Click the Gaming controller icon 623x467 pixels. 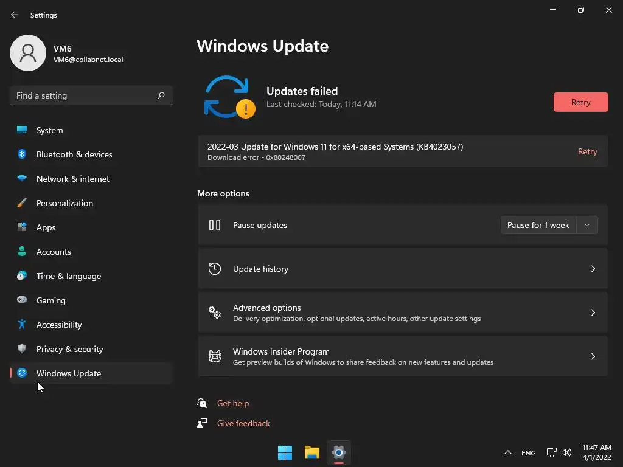[x=22, y=300]
